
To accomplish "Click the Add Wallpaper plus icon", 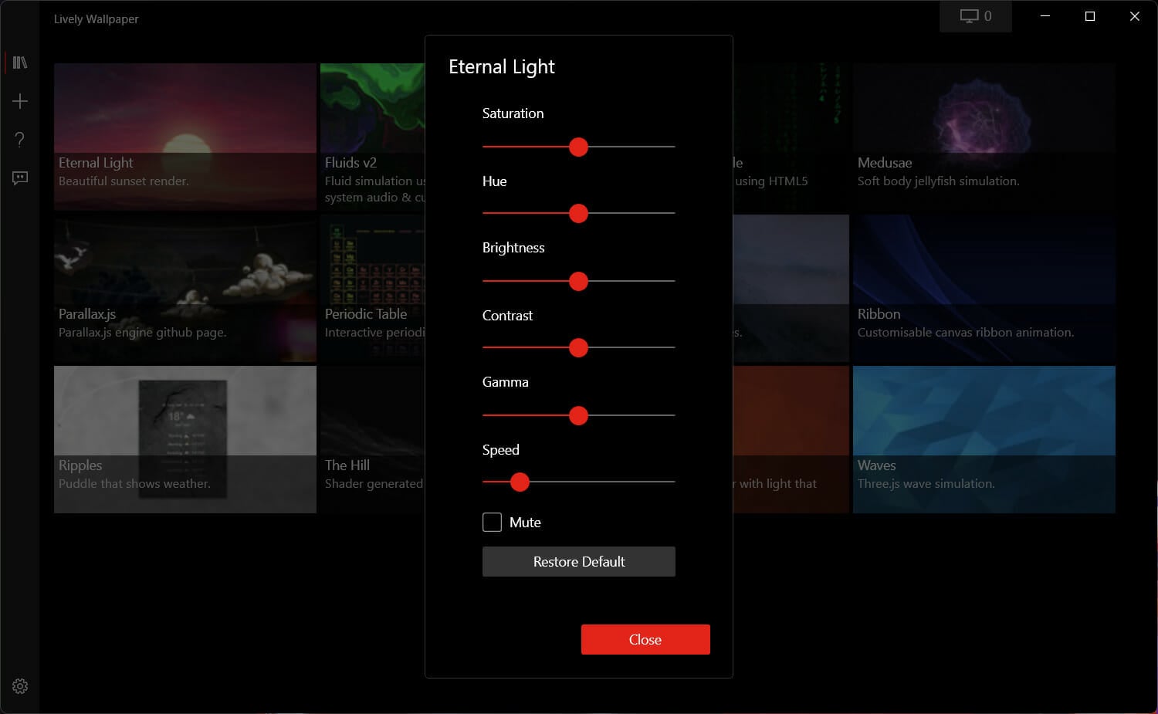I will [20, 101].
